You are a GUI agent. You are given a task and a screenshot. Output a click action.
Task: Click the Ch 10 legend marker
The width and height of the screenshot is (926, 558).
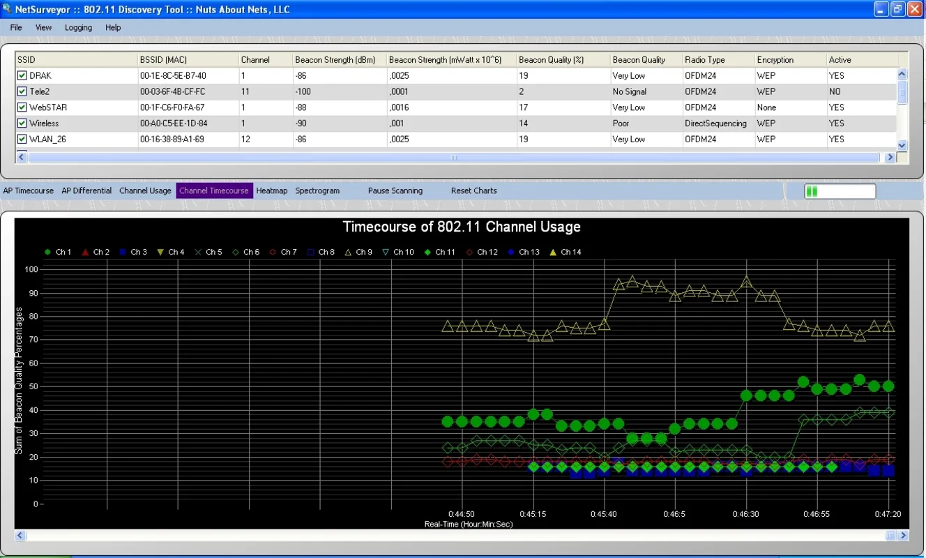[385, 252]
